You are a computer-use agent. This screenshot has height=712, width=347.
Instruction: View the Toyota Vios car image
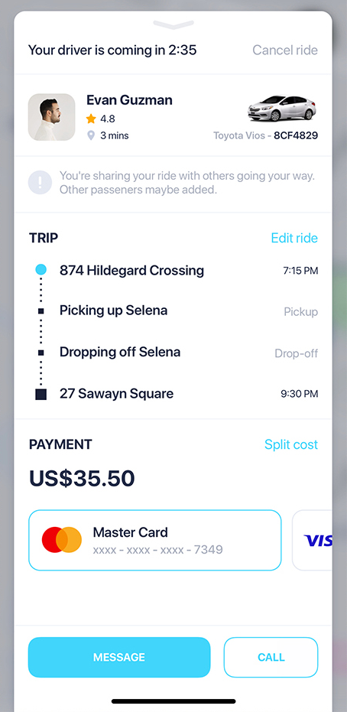point(282,109)
